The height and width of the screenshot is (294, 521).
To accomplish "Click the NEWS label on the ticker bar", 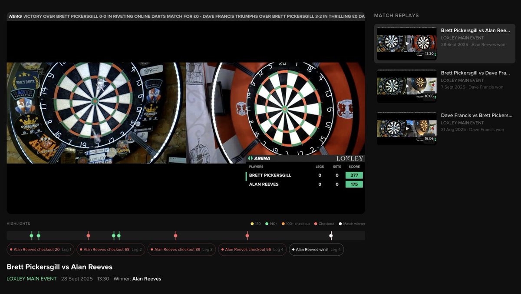I will point(15,16).
